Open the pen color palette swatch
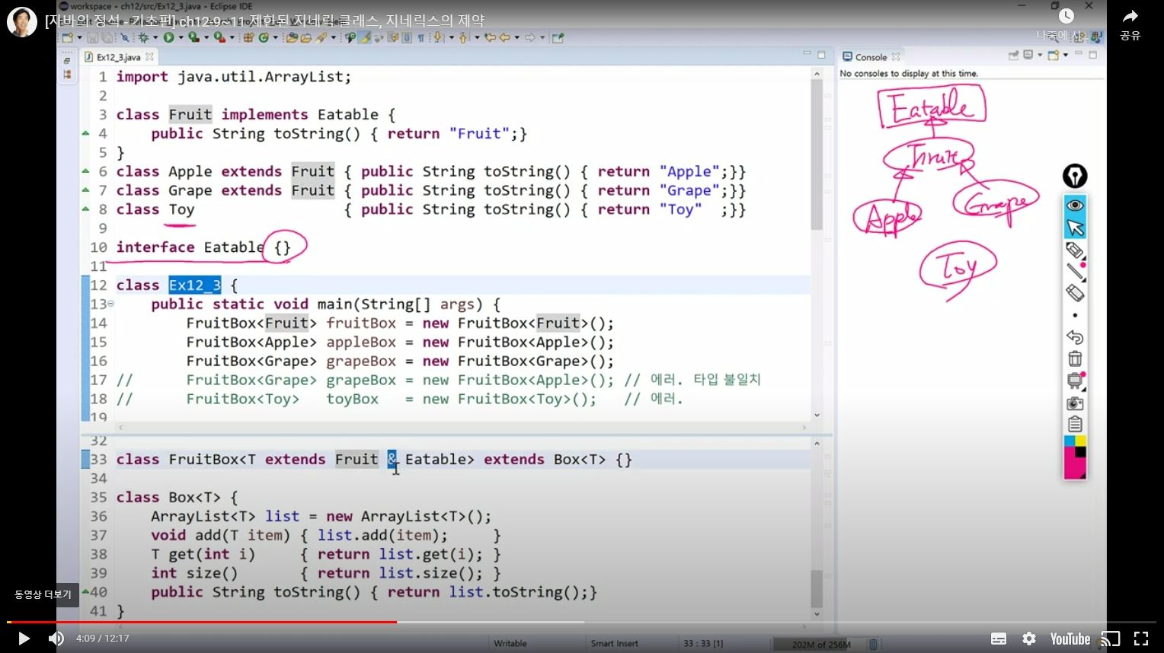The height and width of the screenshot is (653, 1164). pyautogui.click(x=1075, y=457)
